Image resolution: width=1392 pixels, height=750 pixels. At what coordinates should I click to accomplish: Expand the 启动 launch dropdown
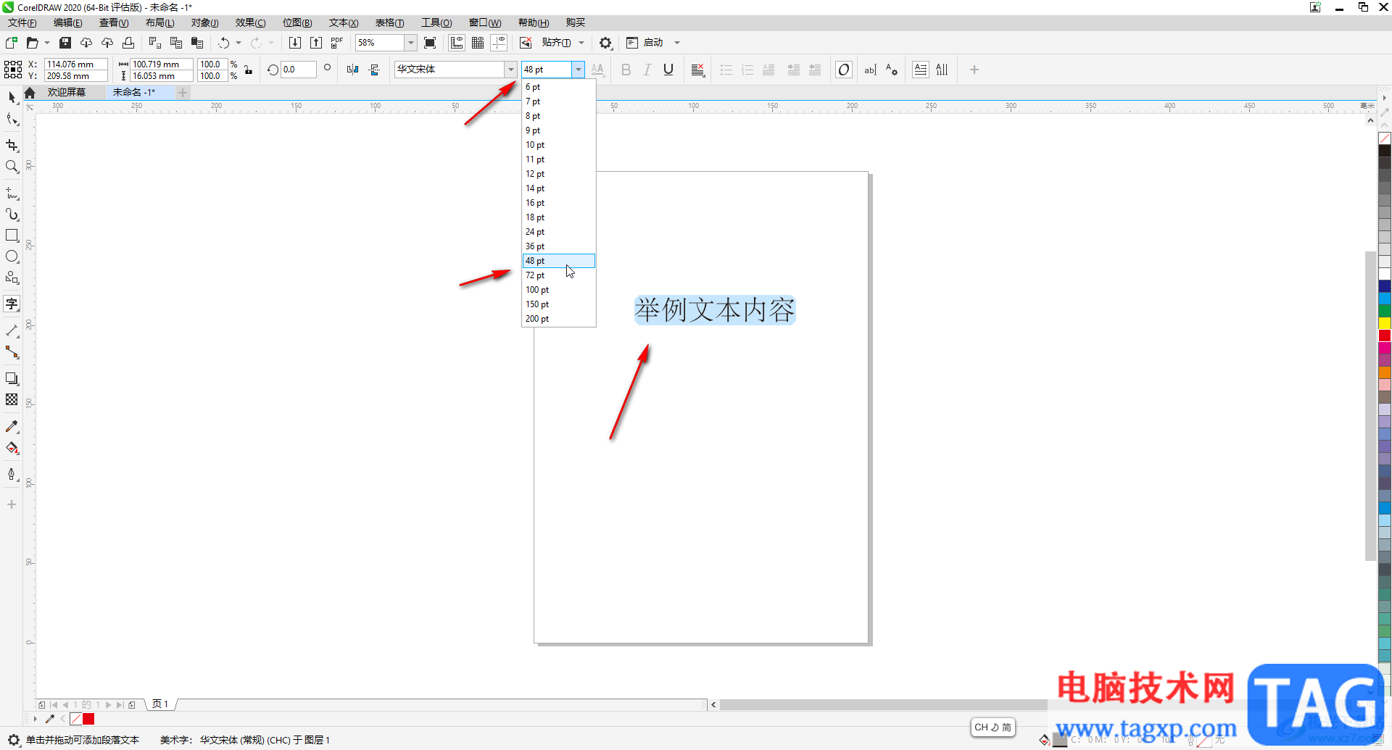(677, 43)
